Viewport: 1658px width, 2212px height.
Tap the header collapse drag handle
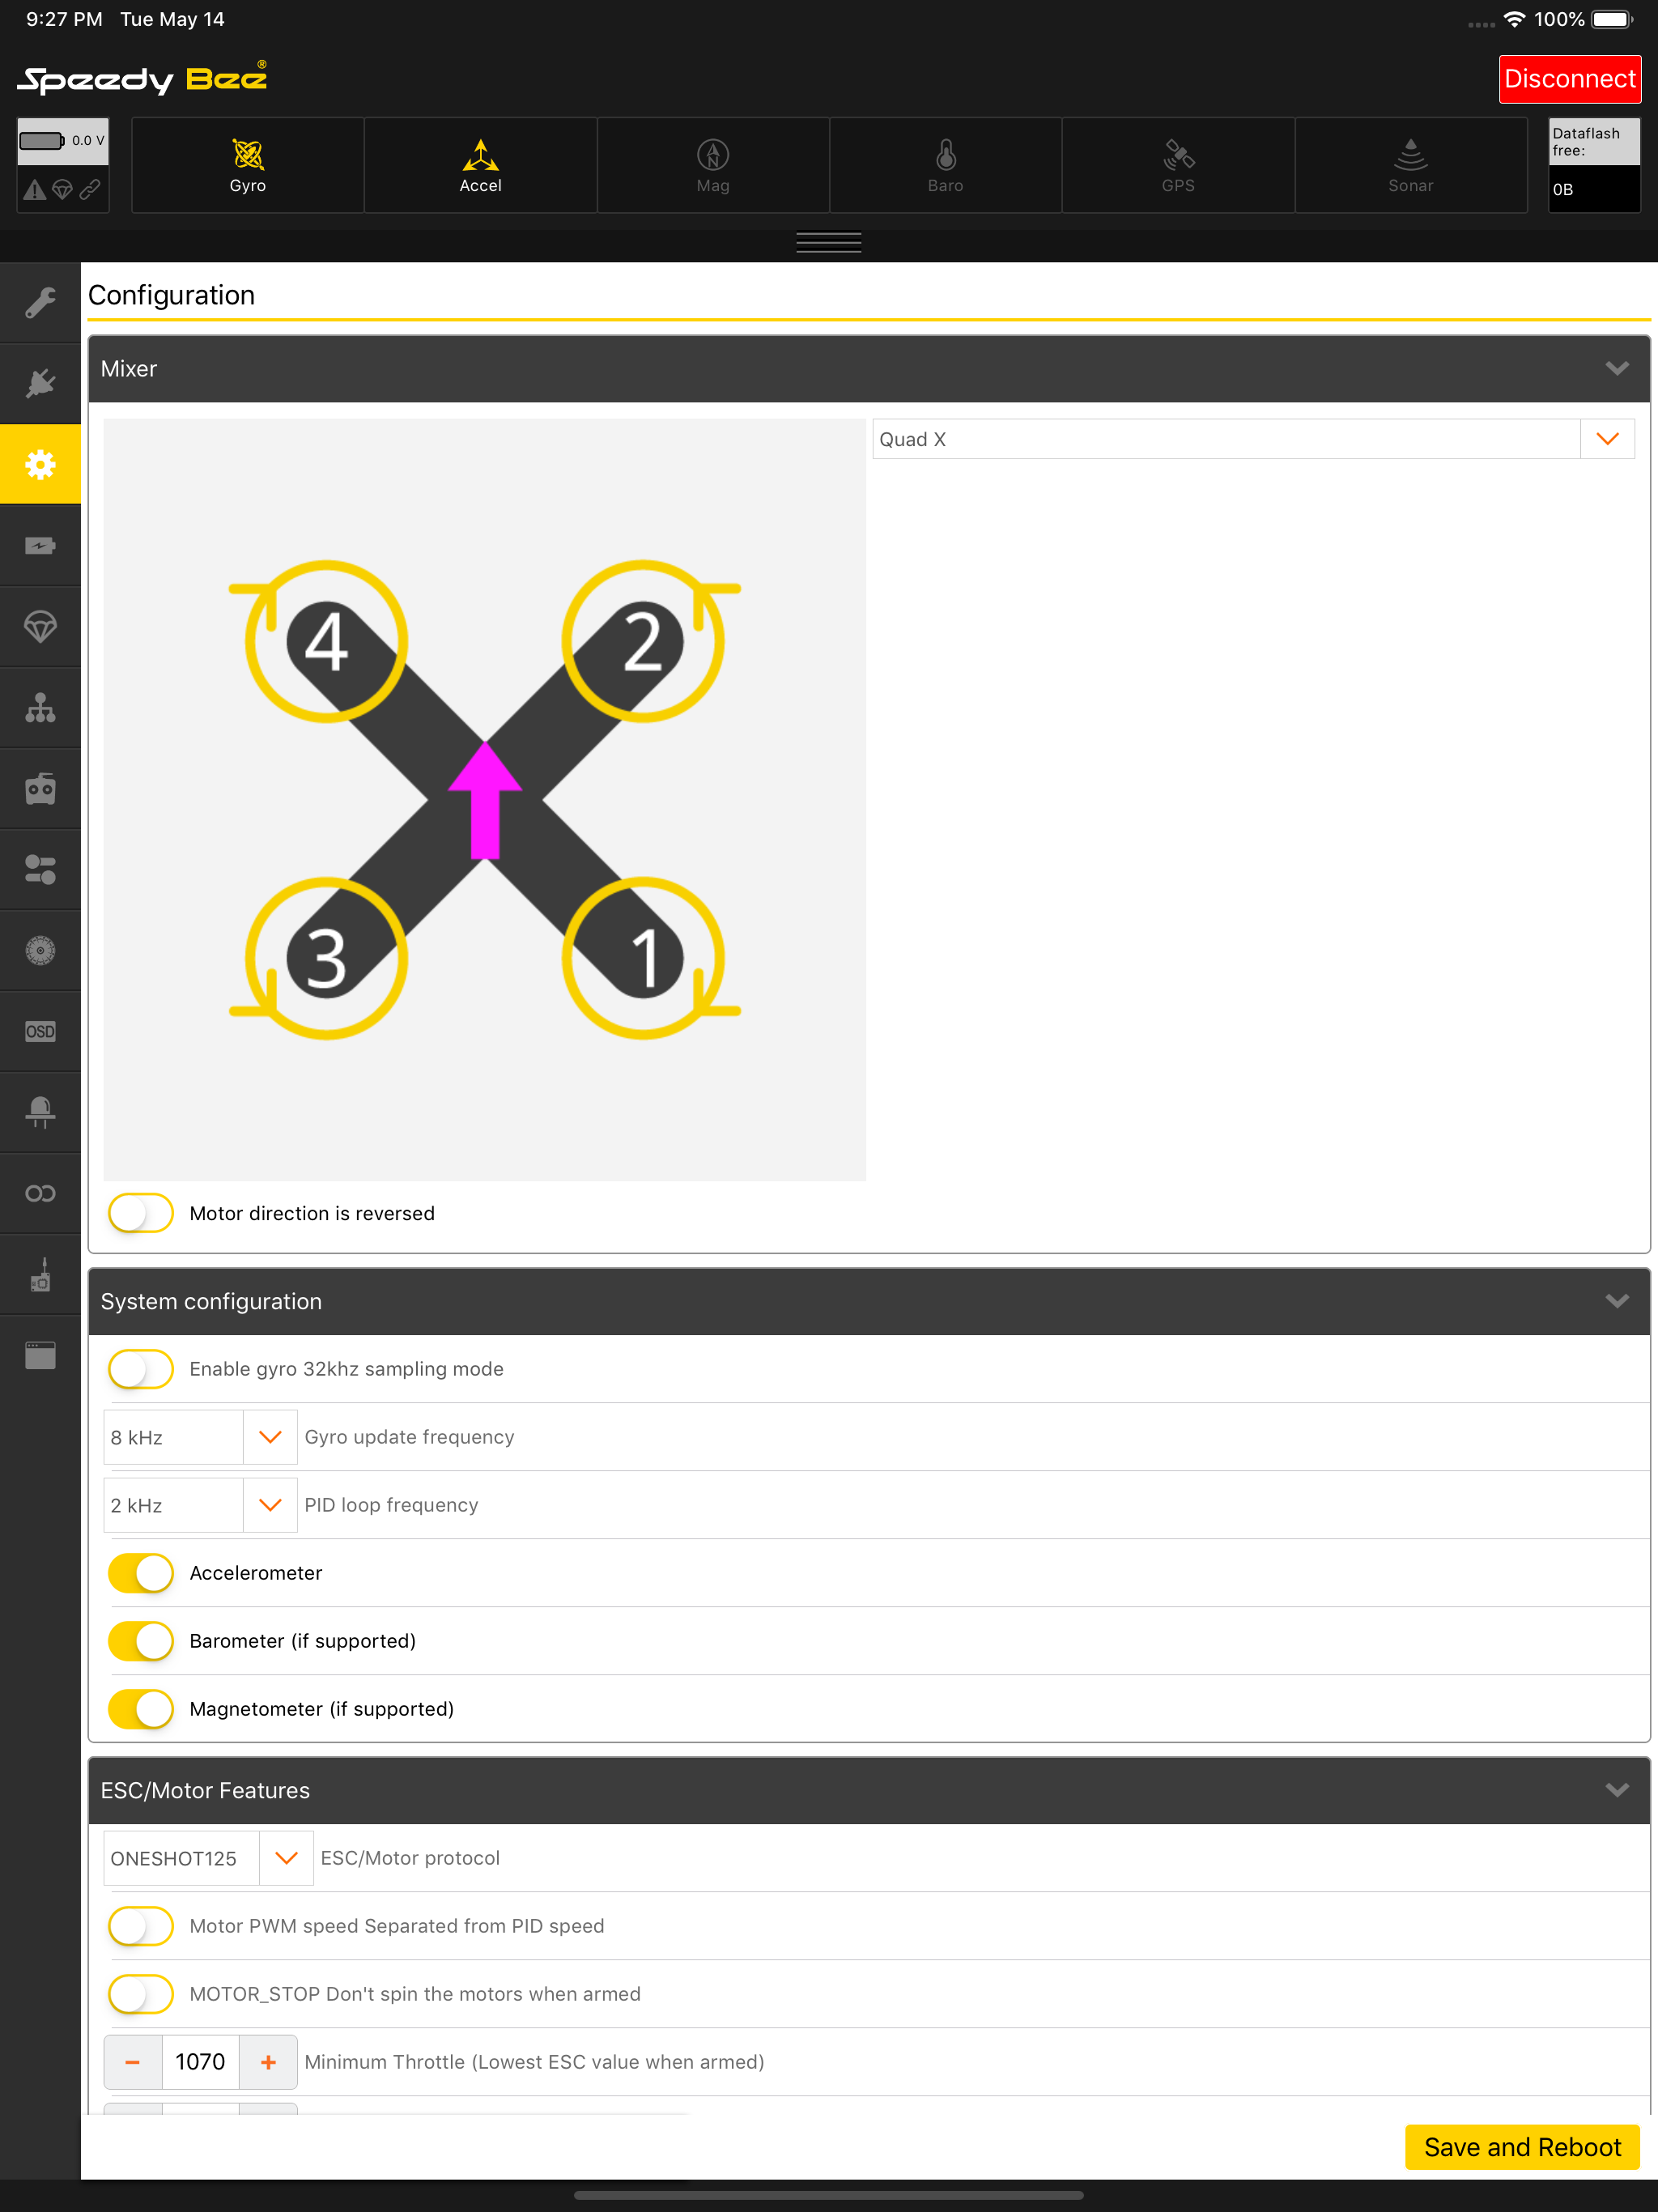point(829,243)
